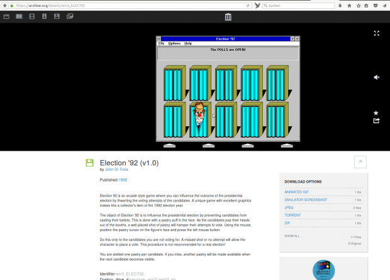This screenshot has width=390, height=280.
Task: Enter fullscreen mode for the emulator
Action: [x=376, y=33]
